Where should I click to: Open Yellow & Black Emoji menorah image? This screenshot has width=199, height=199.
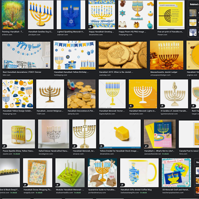[x=10, y=173]
